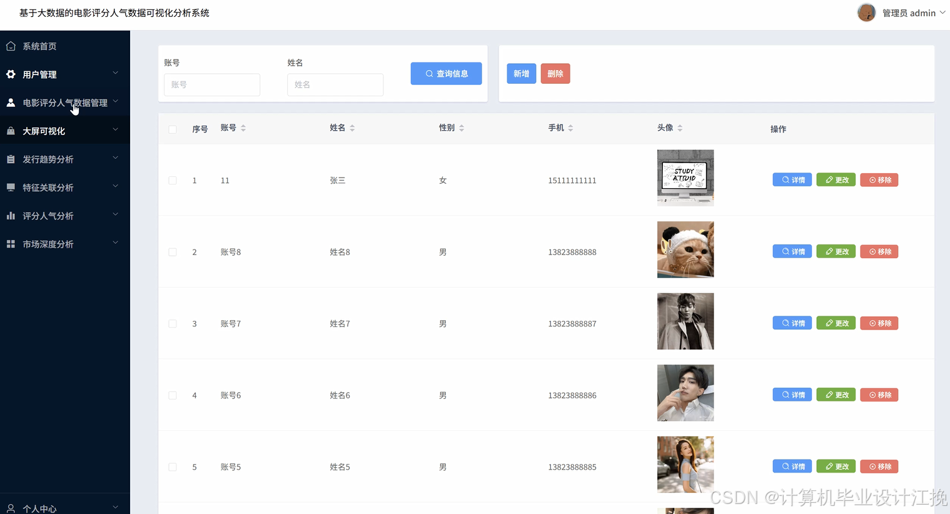Sort by 账号 column arrows
Image resolution: width=950 pixels, height=514 pixels.
pyautogui.click(x=243, y=128)
